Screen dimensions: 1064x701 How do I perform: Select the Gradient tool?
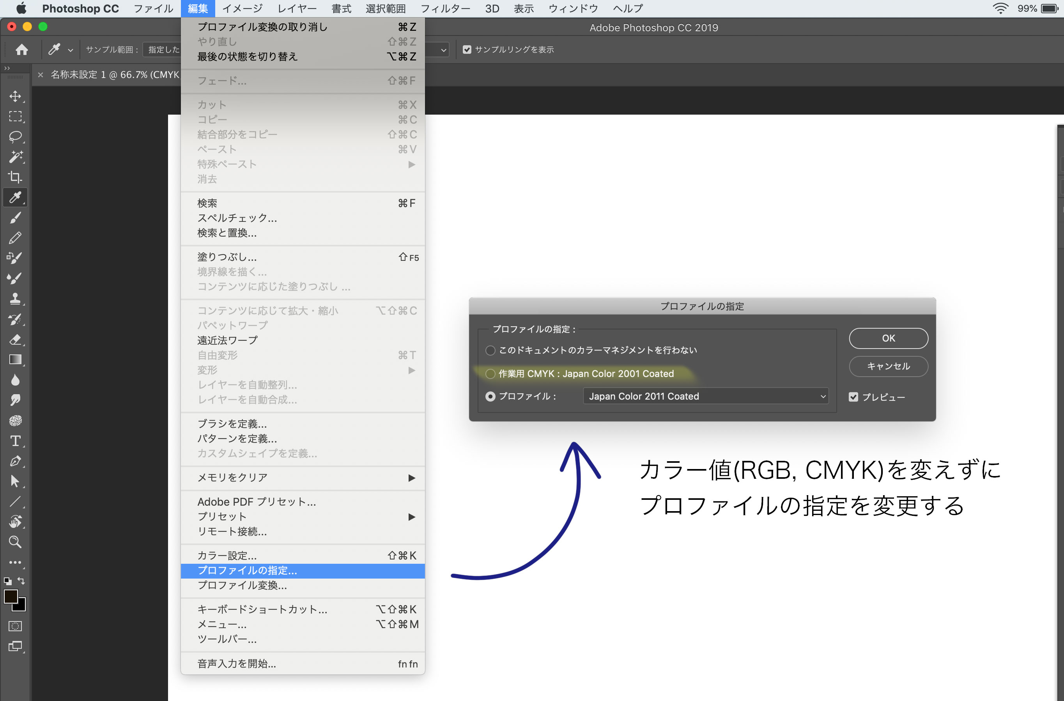point(15,359)
